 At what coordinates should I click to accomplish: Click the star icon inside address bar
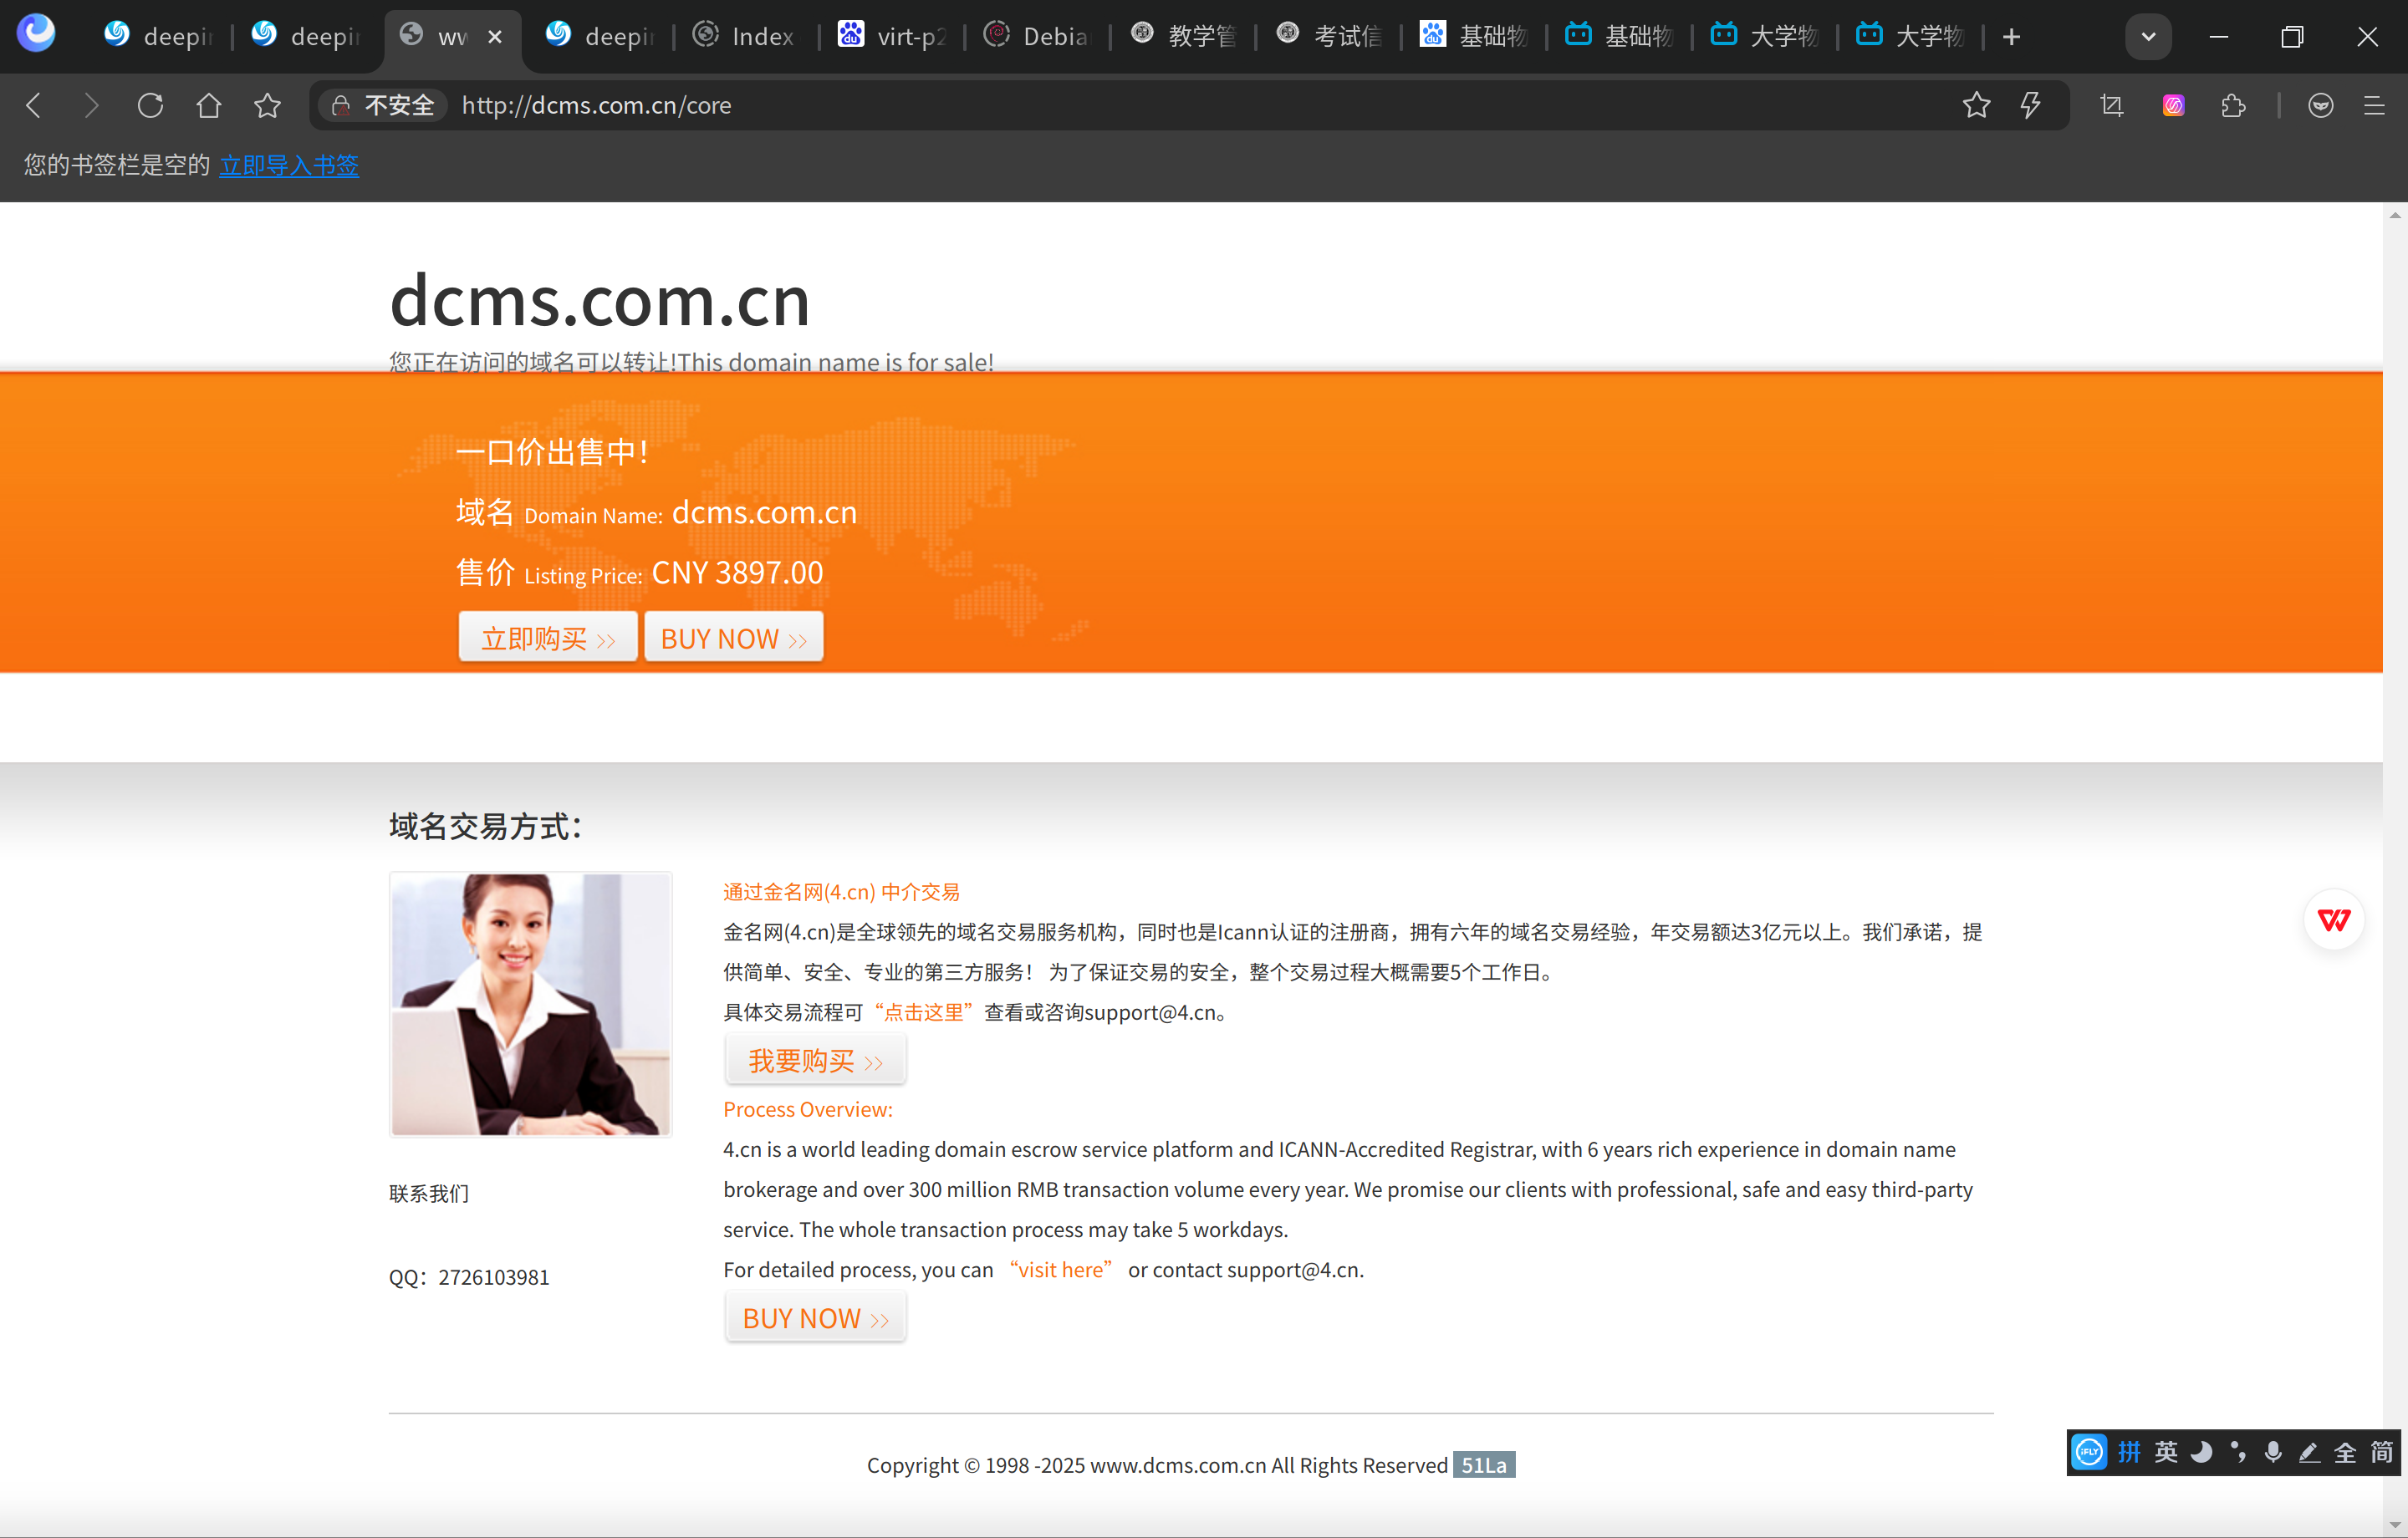tap(1976, 105)
